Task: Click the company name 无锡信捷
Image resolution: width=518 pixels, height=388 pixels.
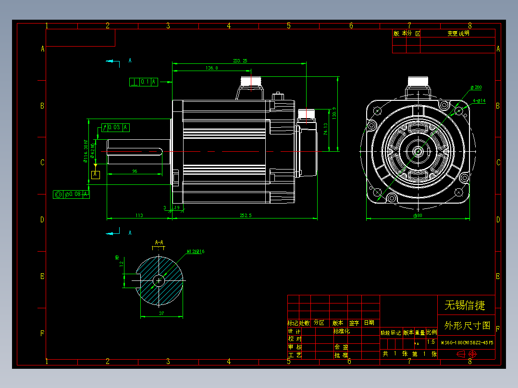Action: tap(465, 305)
